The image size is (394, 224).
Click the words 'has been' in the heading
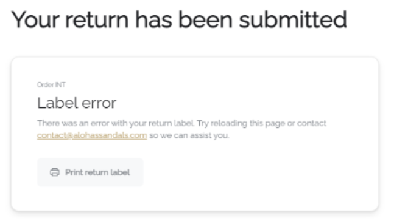point(184,20)
